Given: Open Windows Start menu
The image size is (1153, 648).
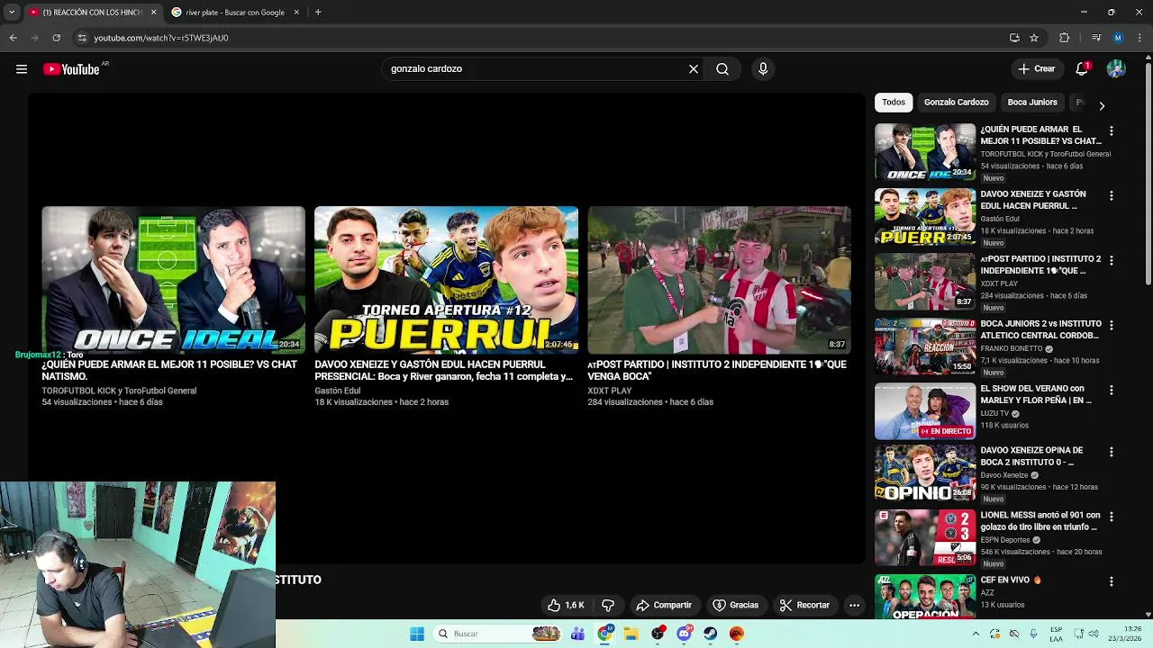Looking at the screenshot, I should (x=417, y=634).
